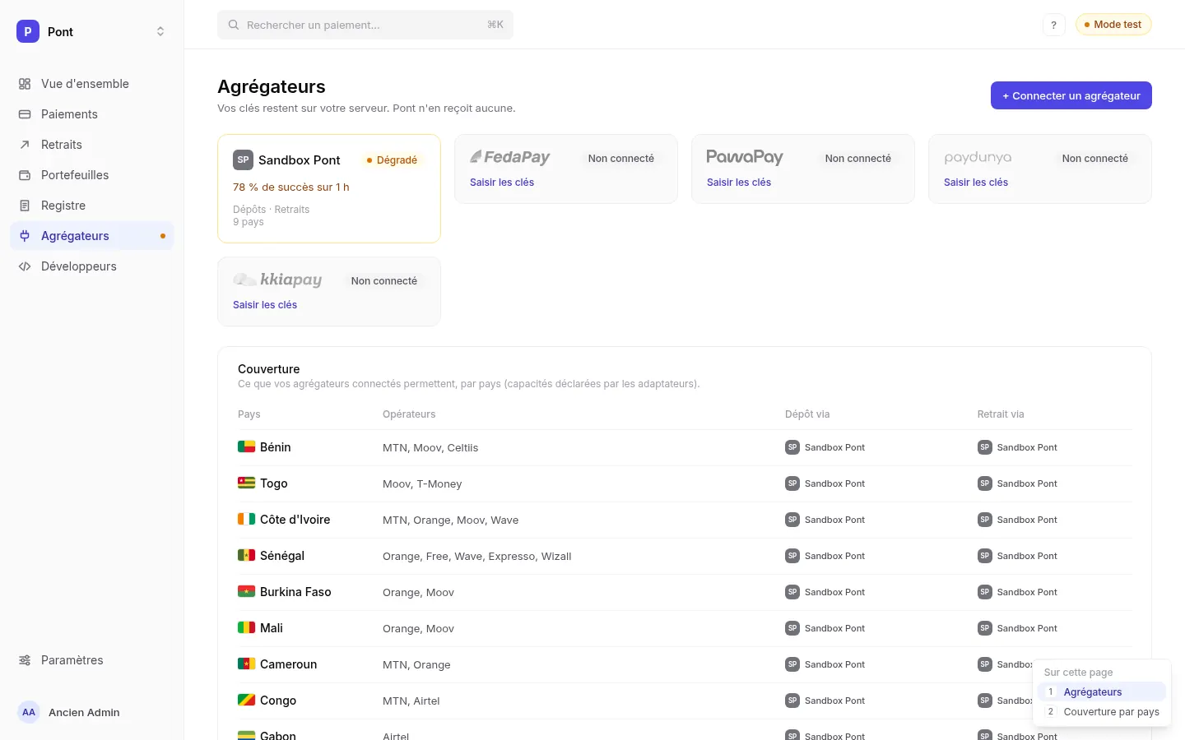Select Agrégateurs in Sur cette page

[1102, 692]
